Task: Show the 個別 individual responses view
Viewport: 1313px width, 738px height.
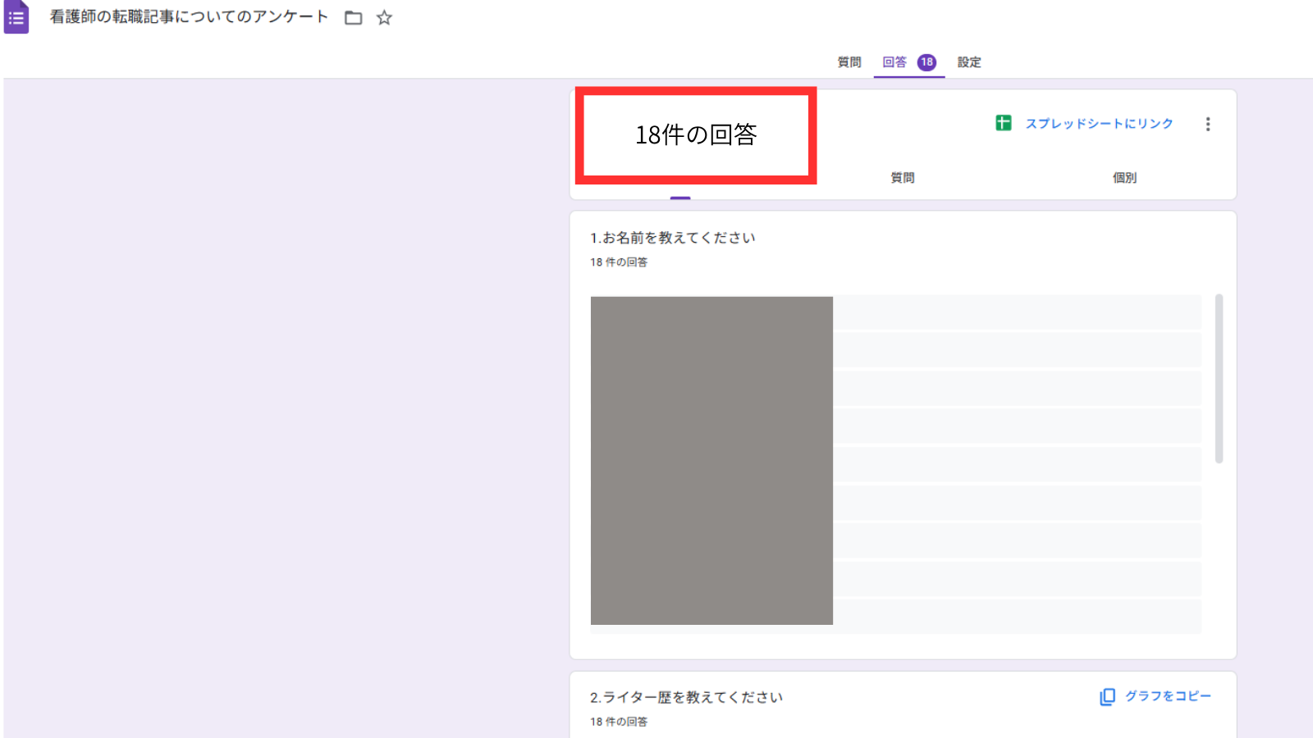Action: (x=1123, y=178)
